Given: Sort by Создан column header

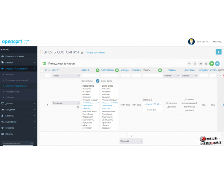Looking at the screenshot, I should click(x=125, y=70).
